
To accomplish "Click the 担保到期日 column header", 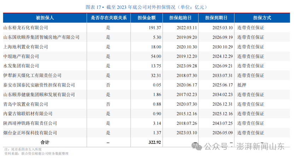I will click(x=216, y=18).
